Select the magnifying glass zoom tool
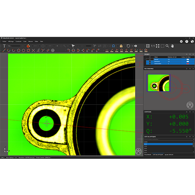Viewport: 195px width, 195px height. point(167,46)
